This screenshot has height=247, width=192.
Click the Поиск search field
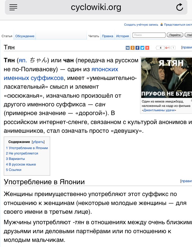pyautogui.click(x=149, y=35)
